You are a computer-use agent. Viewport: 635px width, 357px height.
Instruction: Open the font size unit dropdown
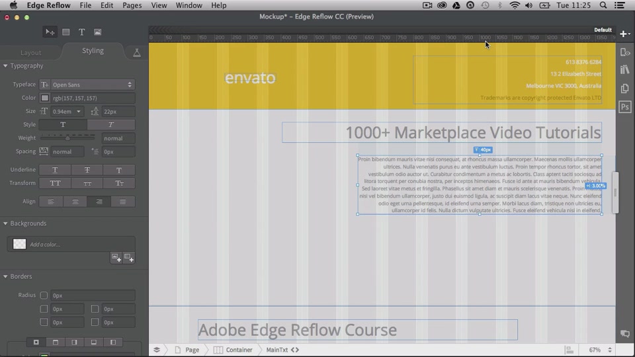(x=79, y=111)
